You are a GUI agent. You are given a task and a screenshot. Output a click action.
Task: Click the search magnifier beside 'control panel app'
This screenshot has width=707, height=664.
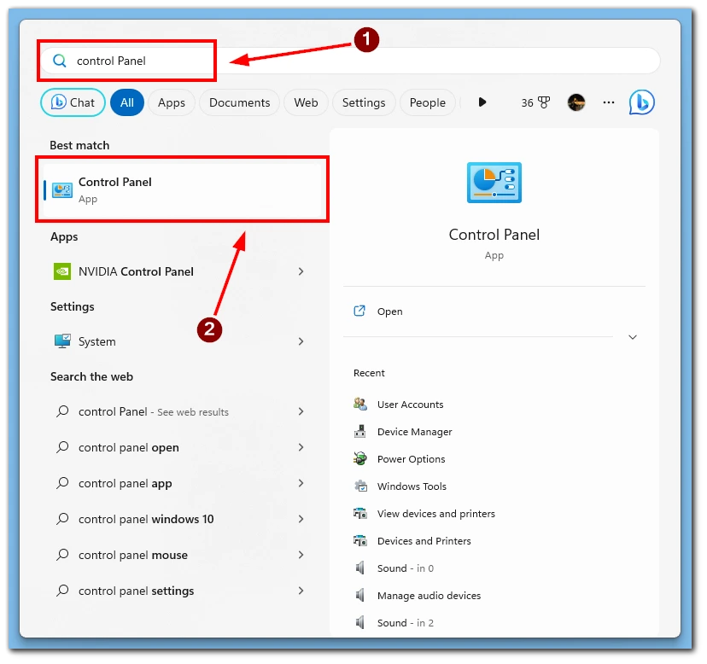[62, 483]
